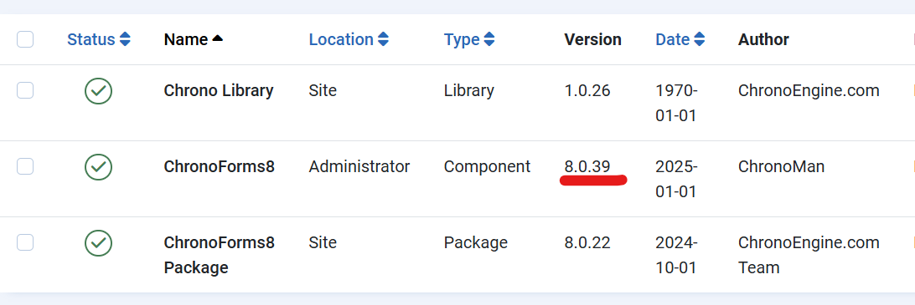Click the Author column header

[763, 39]
